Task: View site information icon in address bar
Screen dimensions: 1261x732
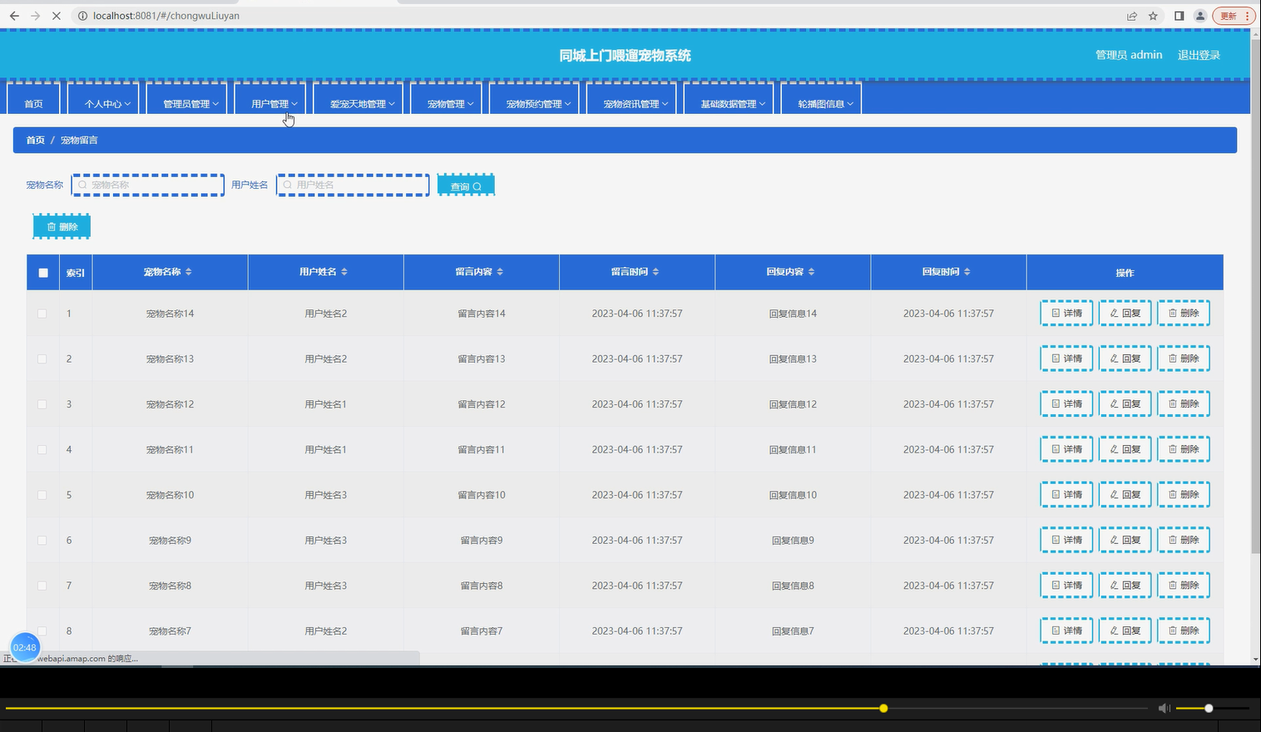Action: pyautogui.click(x=82, y=16)
